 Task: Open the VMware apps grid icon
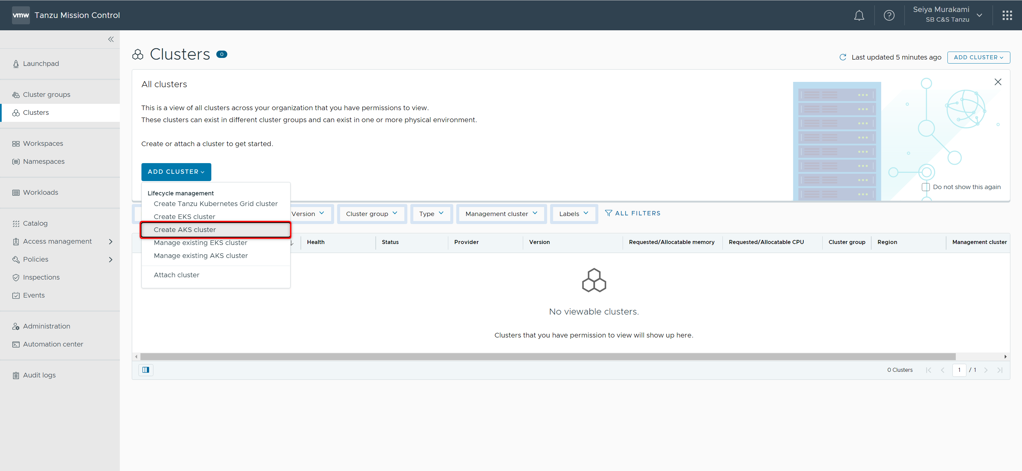click(x=1007, y=15)
